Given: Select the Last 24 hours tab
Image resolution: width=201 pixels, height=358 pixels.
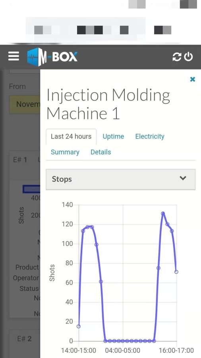Looking at the screenshot, I should tap(71, 136).
